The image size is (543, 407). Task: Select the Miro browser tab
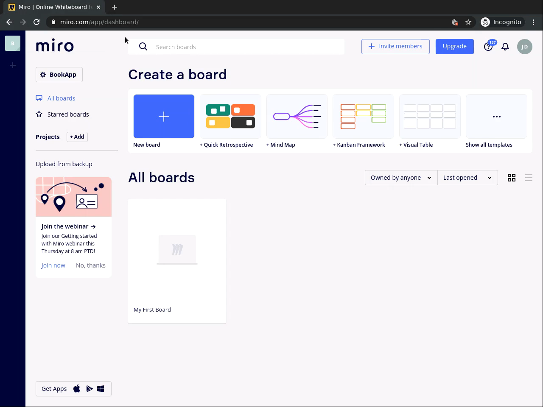pos(54,7)
